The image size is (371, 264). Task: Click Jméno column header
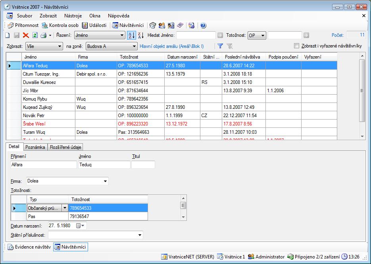(48, 57)
